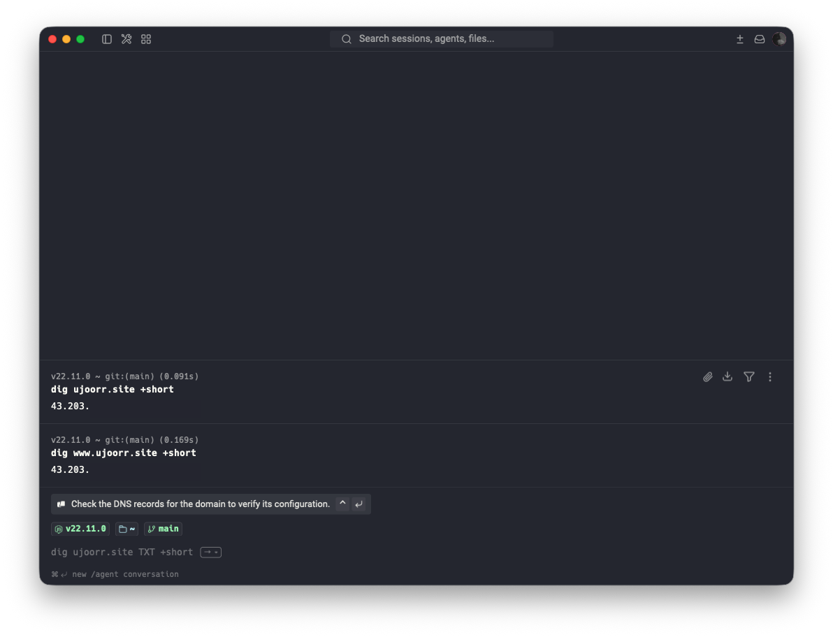Expand the suggestion with the caret button
833x637 pixels.
pyautogui.click(x=342, y=504)
